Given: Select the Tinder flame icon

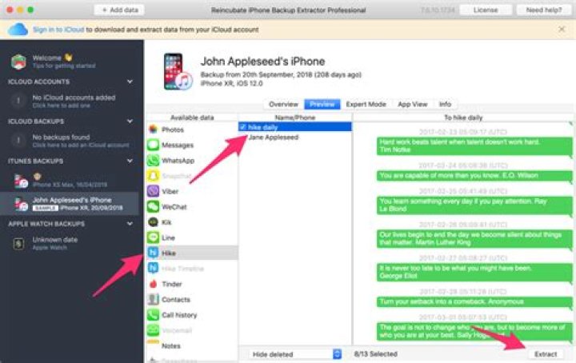Looking at the screenshot, I should click(153, 284).
